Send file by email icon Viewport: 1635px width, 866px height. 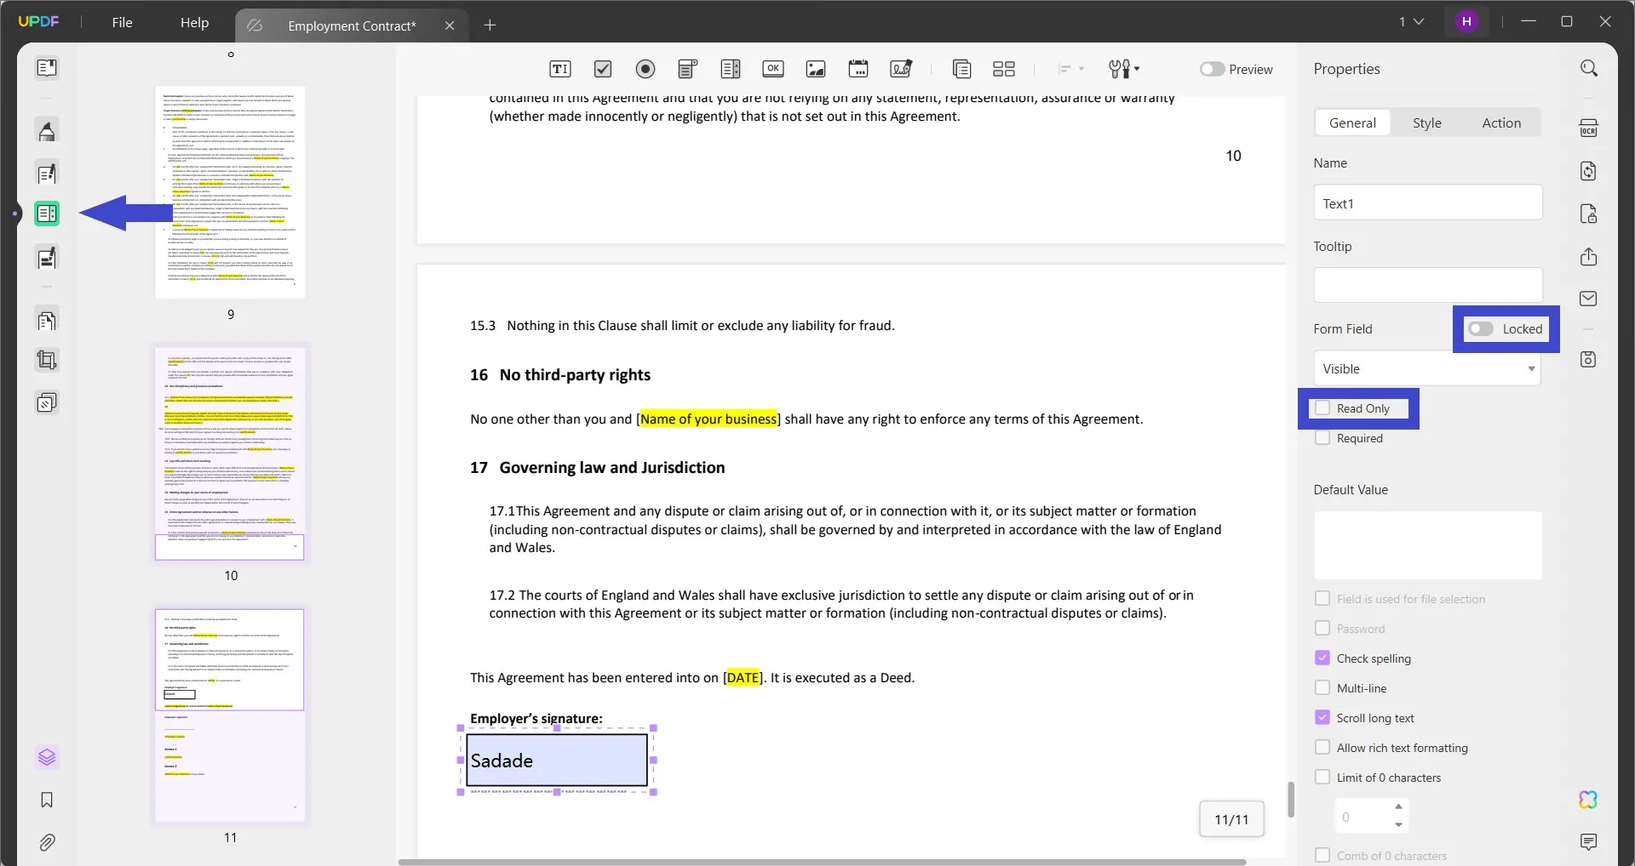[1589, 299]
